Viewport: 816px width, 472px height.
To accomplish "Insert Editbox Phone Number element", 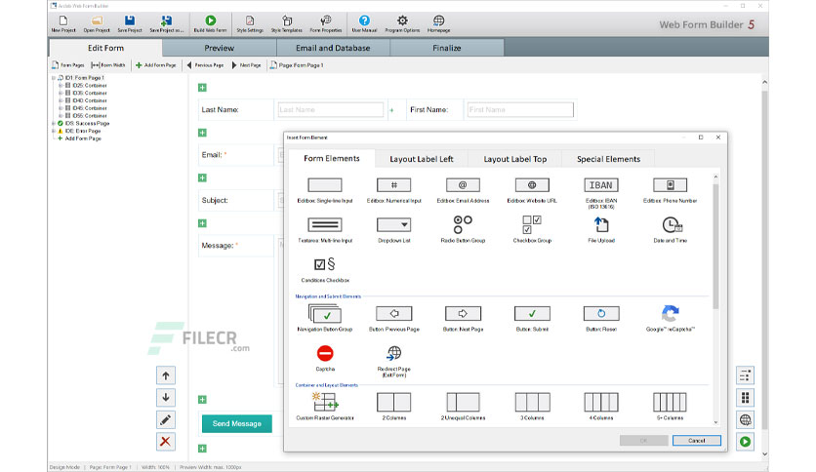I will 670,190.
